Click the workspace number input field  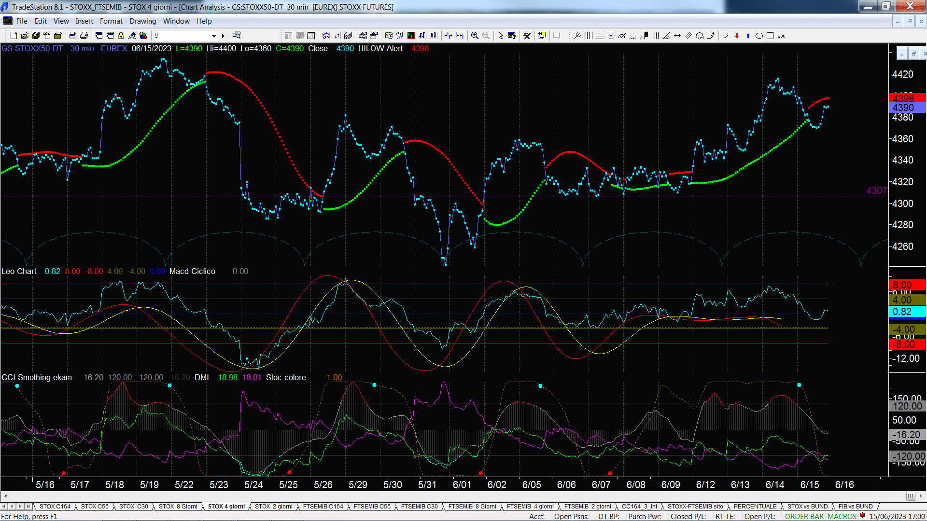(182, 36)
